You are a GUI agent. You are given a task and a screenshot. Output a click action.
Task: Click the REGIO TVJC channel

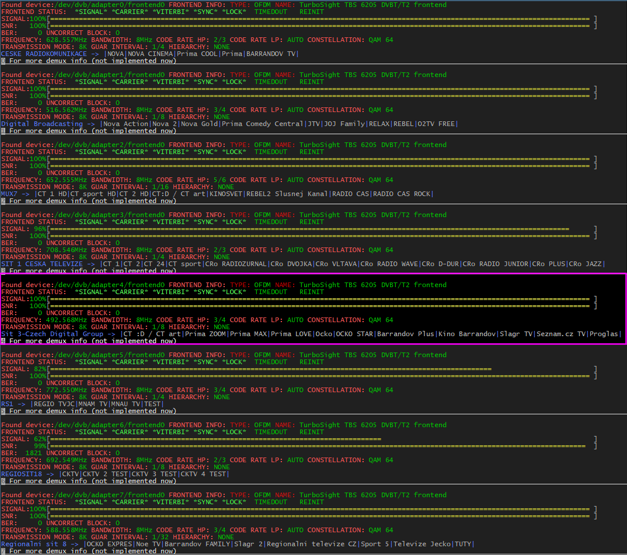tap(54, 404)
